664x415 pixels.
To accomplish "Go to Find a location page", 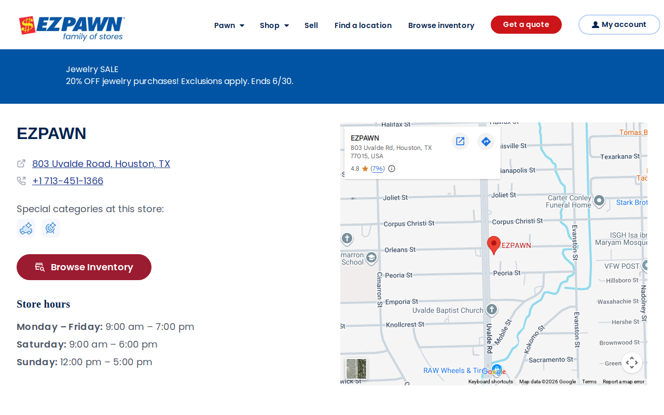I will tap(363, 25).
